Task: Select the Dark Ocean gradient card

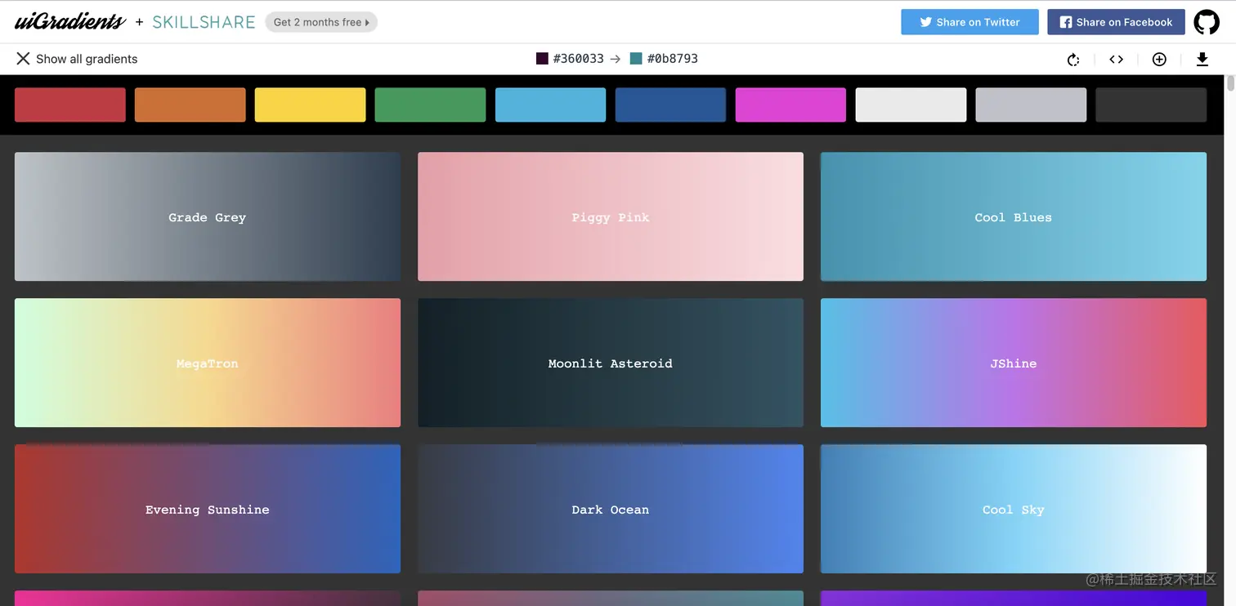Action: click(611, 509)
